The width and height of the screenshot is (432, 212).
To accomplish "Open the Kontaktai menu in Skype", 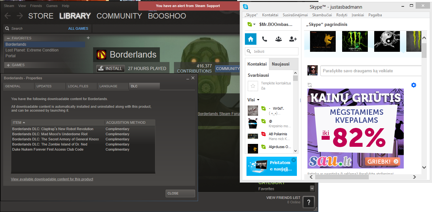I will tap(270, 15).
